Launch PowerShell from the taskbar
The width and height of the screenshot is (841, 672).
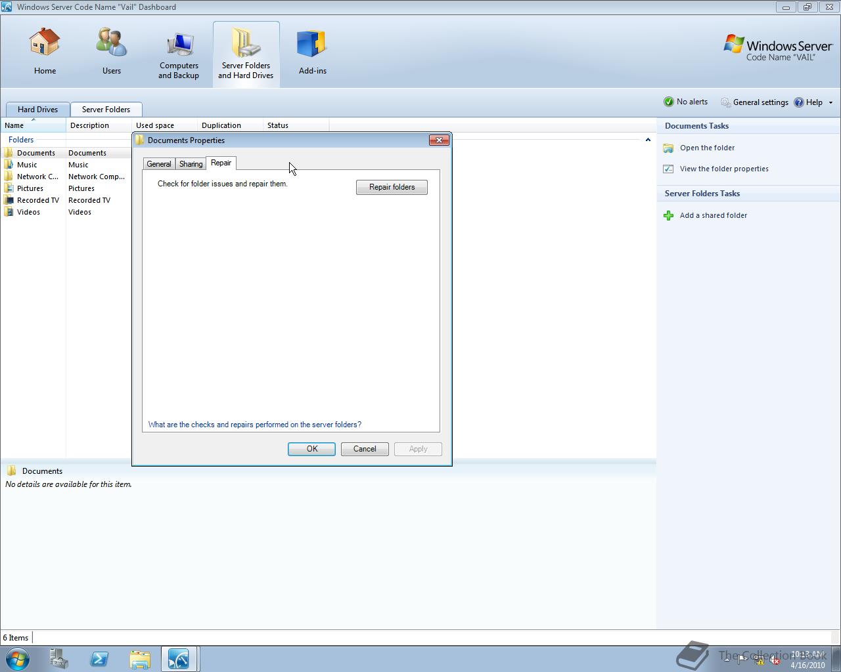pyautogui.click(x=99, y=659)
